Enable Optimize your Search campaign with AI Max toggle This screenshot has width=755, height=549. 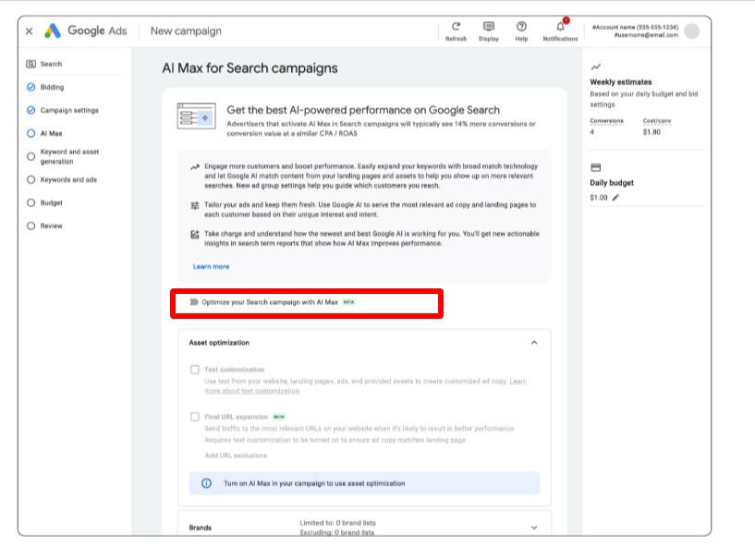(x=193, y=302)
